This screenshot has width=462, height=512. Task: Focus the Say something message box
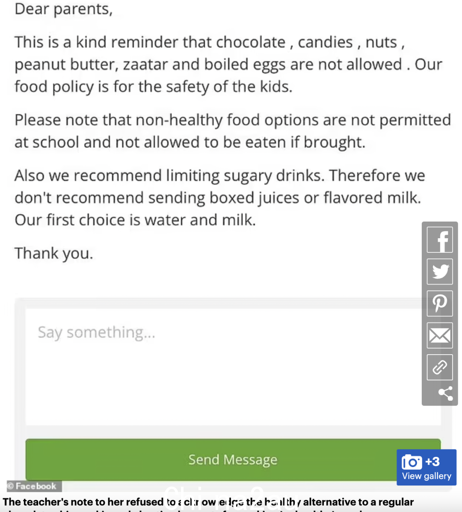coord(233,367)
